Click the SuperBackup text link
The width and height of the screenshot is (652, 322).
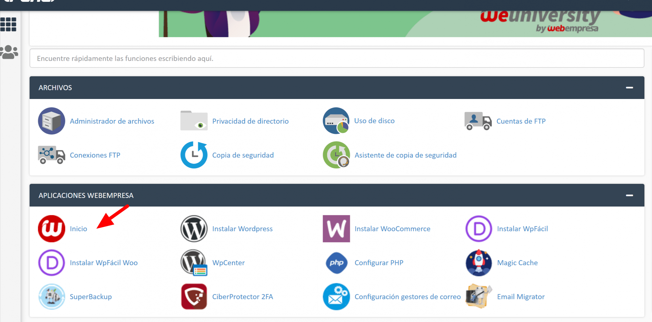pos(91,297)
